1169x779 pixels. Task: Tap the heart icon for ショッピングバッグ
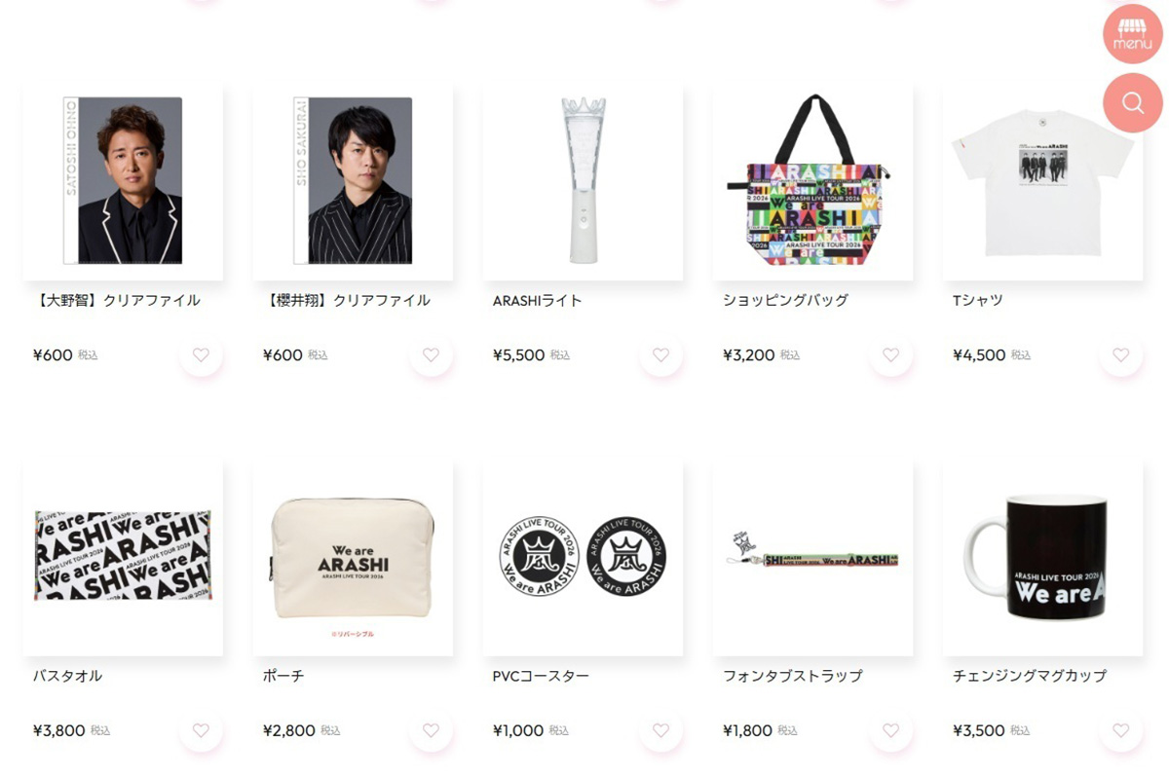click(x=890, y=355)
